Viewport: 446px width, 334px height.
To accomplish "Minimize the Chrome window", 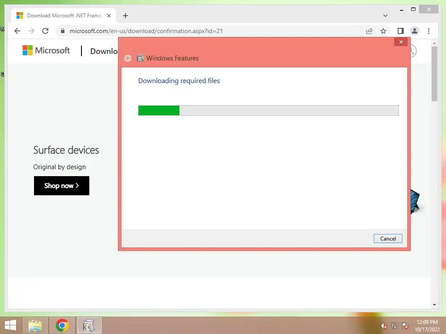I will (x=401, y=10).
